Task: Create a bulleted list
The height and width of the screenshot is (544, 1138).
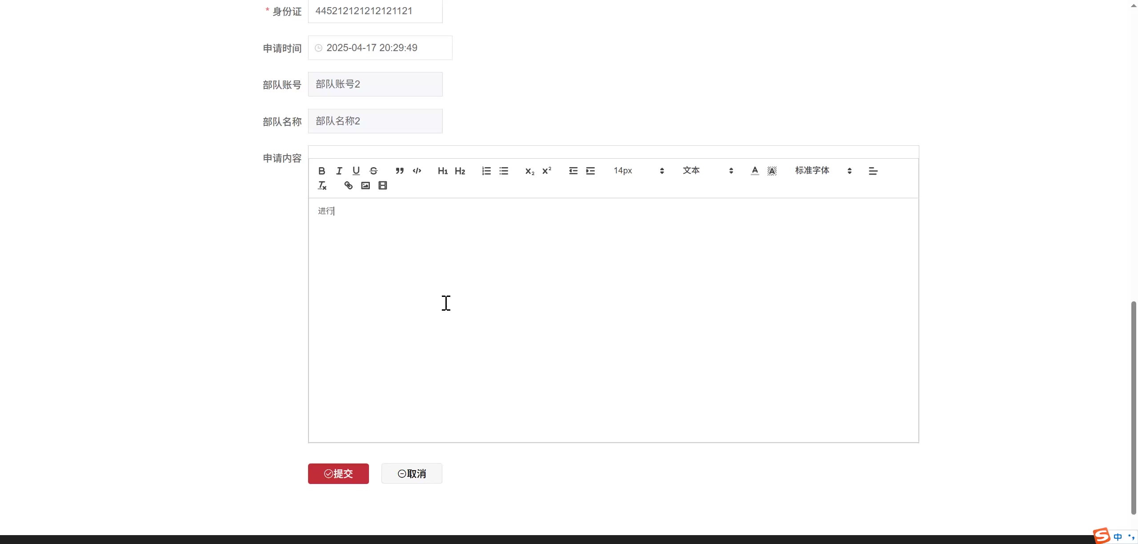Action: 504,171
